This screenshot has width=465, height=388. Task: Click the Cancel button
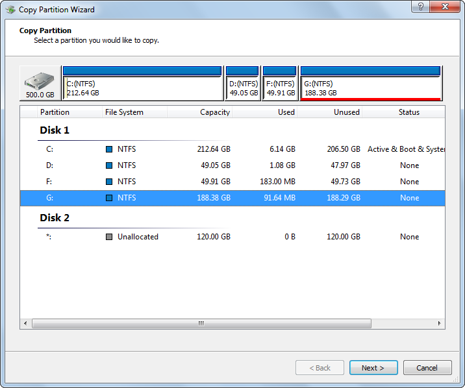tap(427, 368)
